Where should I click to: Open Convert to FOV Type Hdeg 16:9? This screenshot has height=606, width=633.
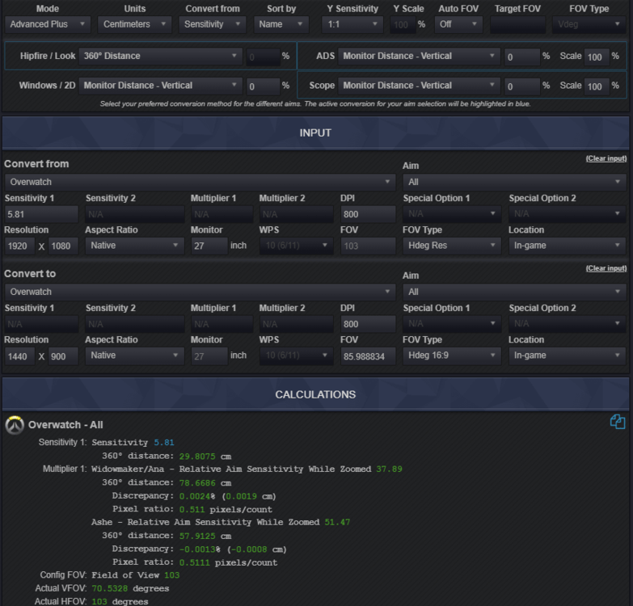[x=452, y=356]
